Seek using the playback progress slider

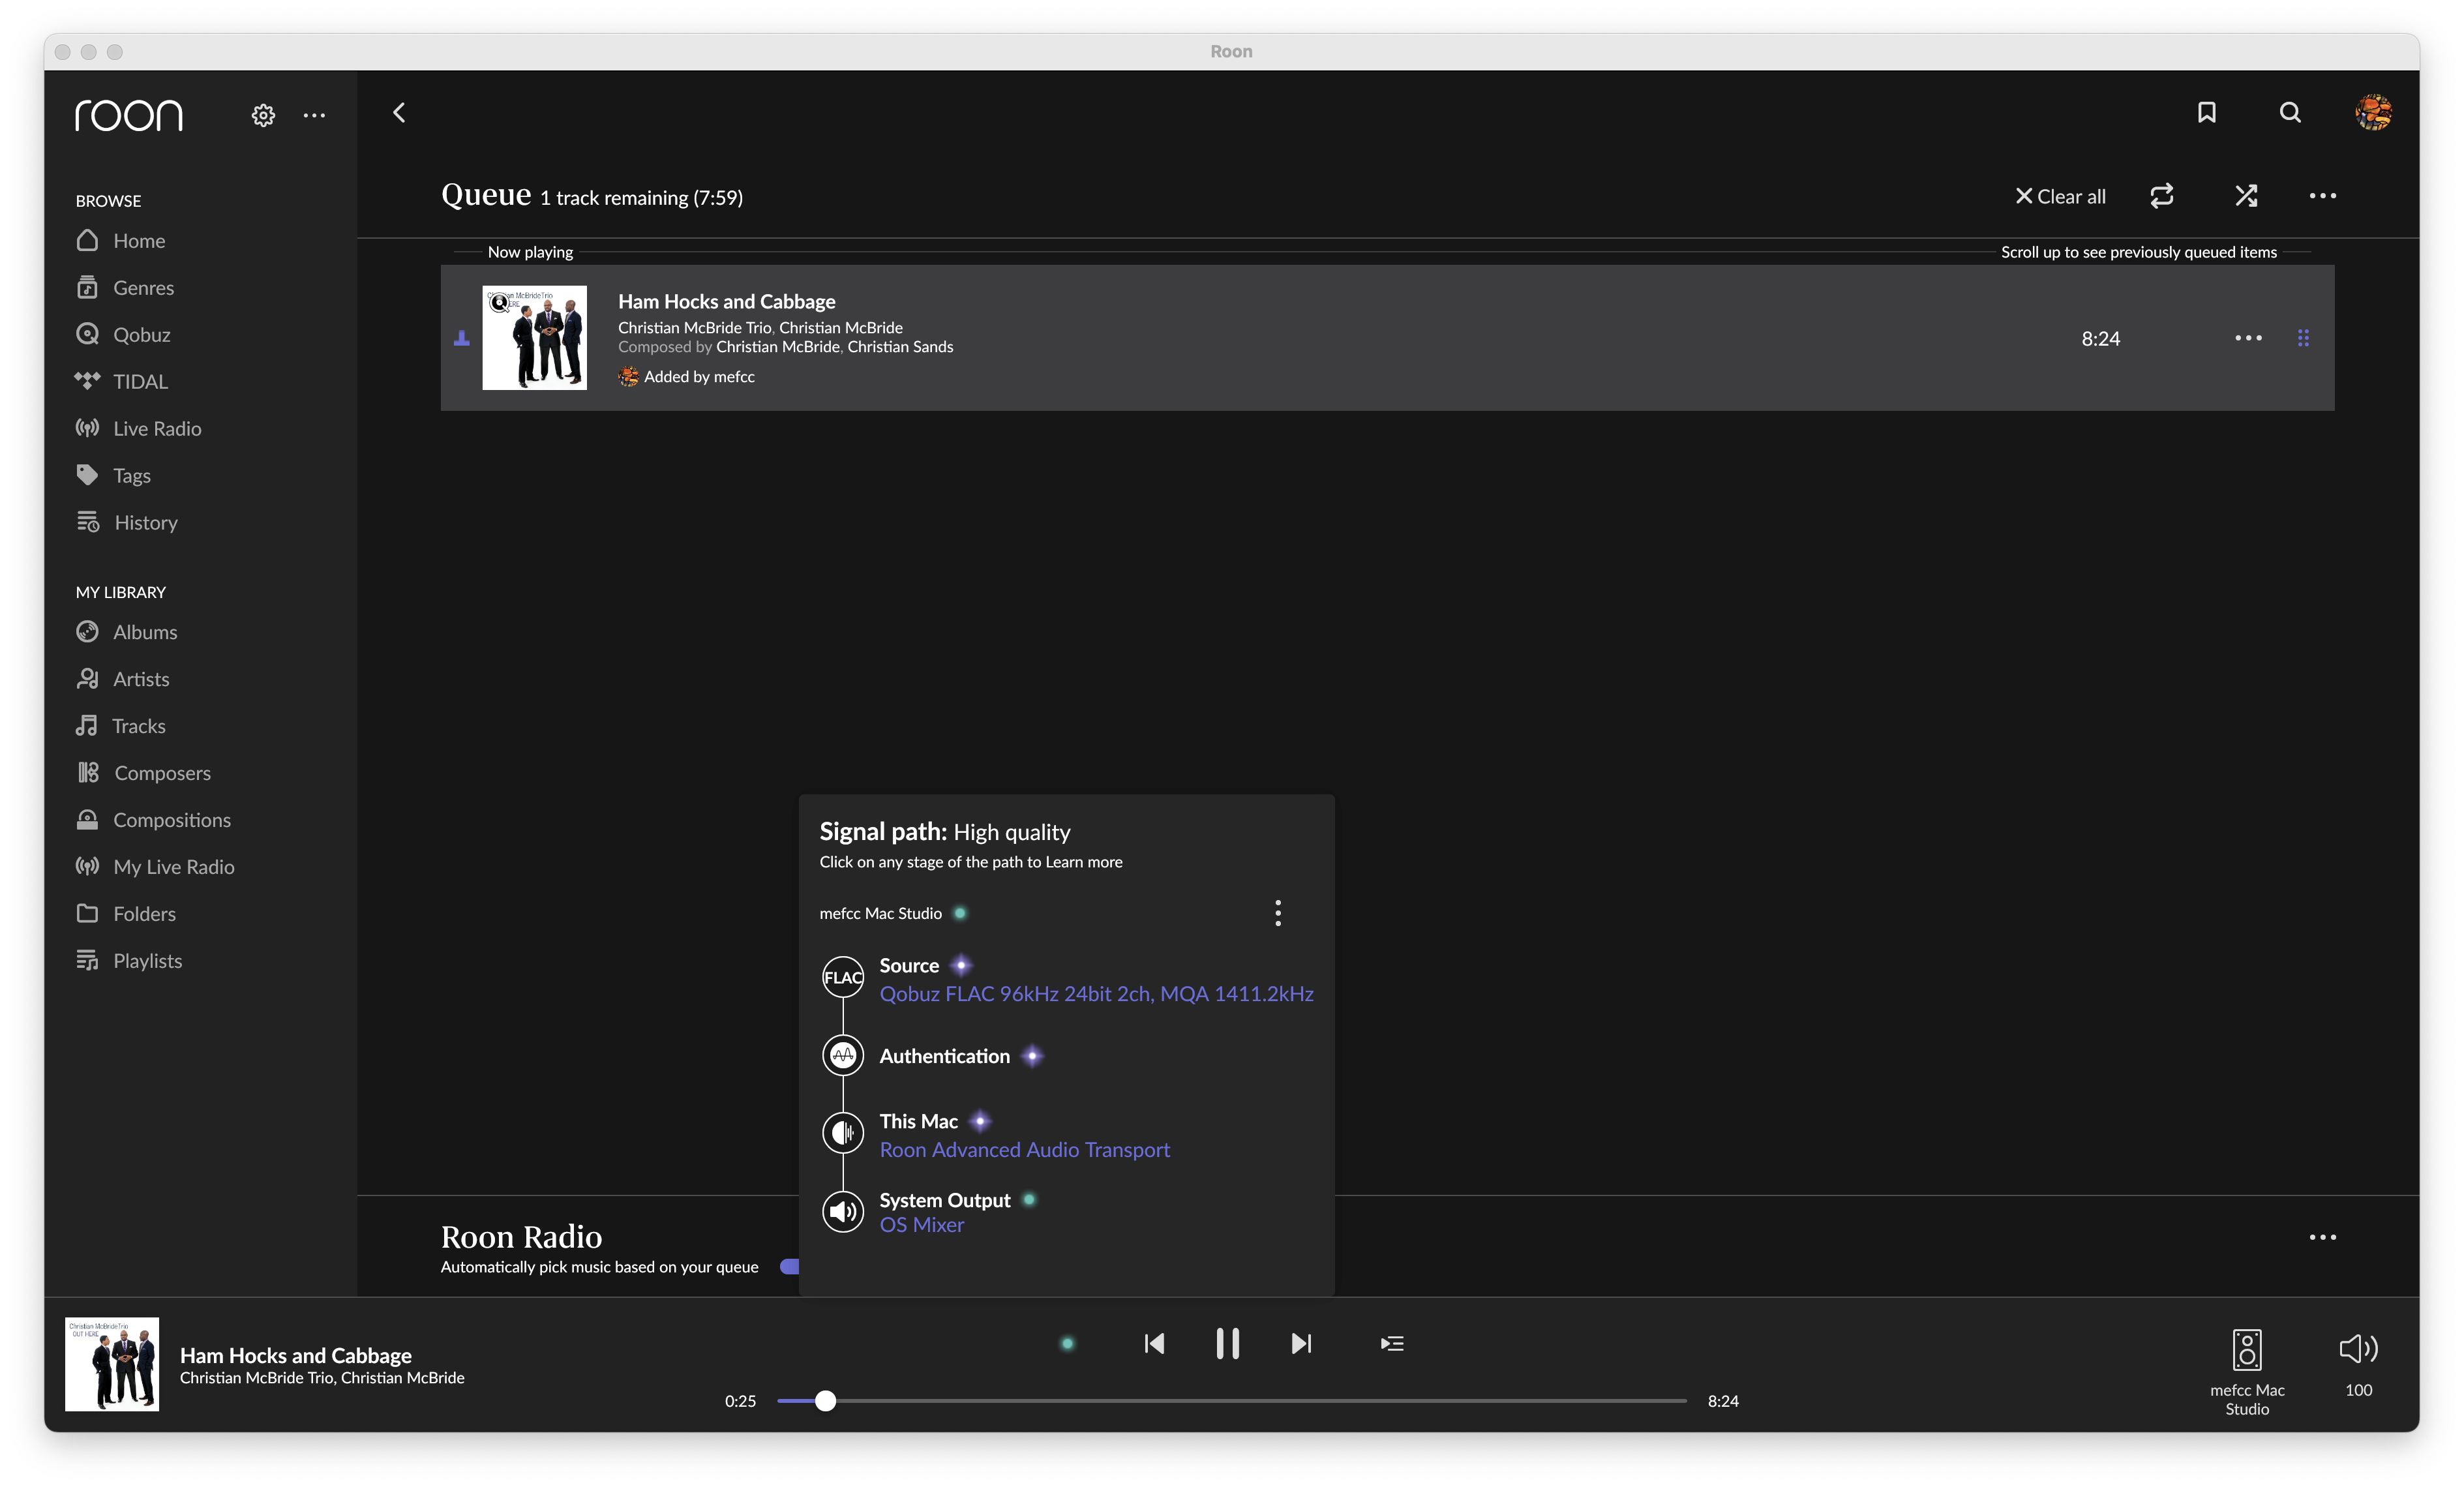coord(1231,1402)
